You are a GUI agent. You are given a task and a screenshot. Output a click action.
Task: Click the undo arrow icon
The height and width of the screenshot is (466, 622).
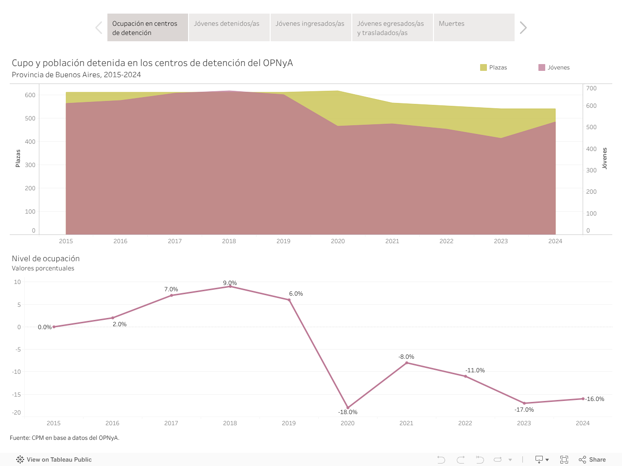(x=441, y=460)
